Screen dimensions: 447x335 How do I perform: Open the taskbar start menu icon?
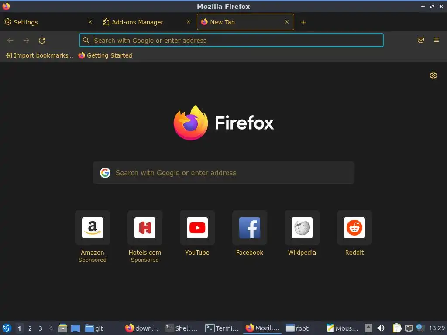tap(7, 328)
